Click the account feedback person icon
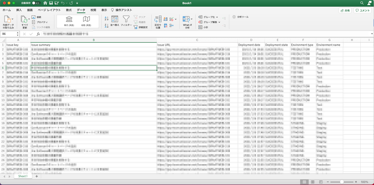Screen dimensions: 374x185 (x=369, y=3)
